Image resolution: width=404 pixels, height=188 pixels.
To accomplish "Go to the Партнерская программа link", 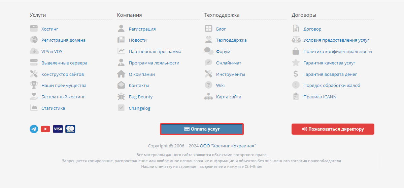I will tap(155, 51).
